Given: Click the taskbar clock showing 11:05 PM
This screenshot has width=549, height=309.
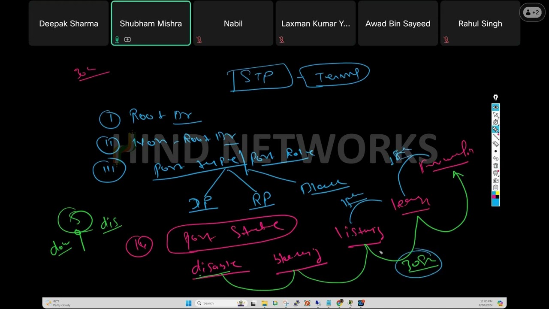Looking at the screenshot, I should (x=486, y=303).
